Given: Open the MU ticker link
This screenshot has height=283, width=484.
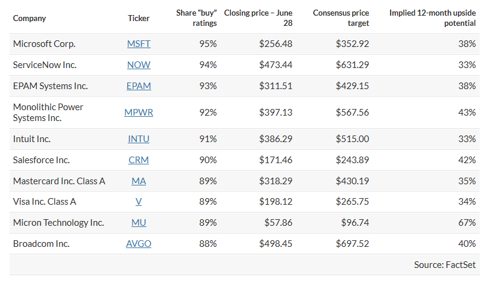Looking at the screenshot, I should 139,223.
